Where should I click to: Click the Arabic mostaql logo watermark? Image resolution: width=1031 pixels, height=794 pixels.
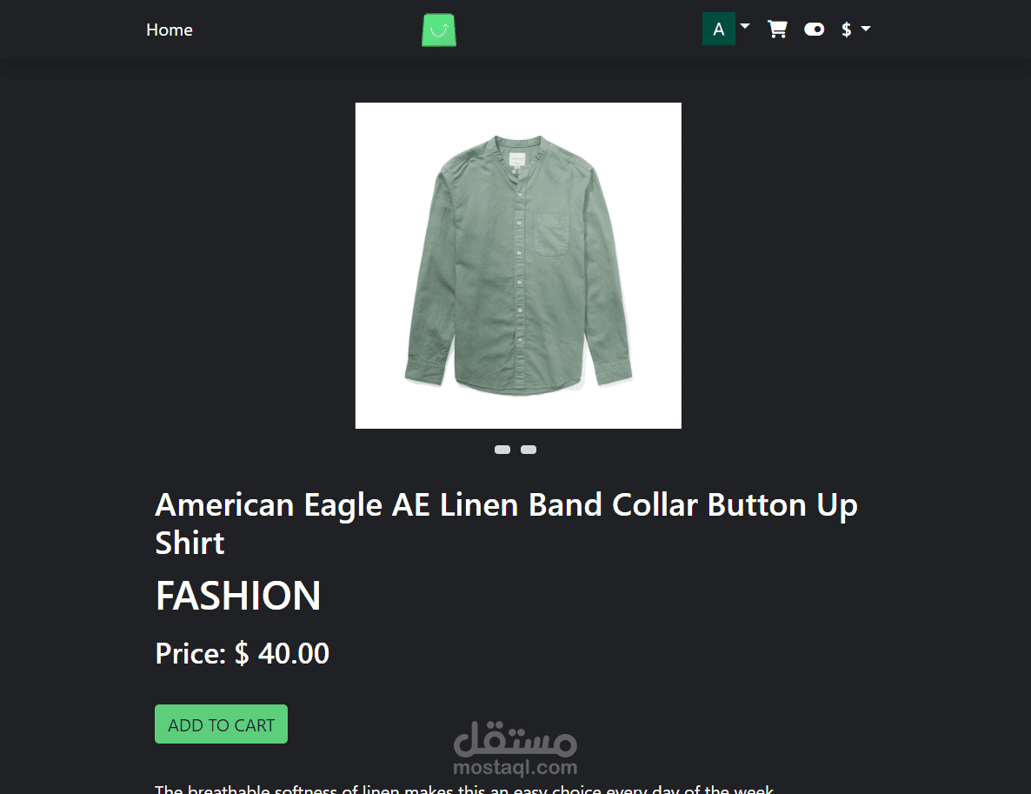point(515,738)
